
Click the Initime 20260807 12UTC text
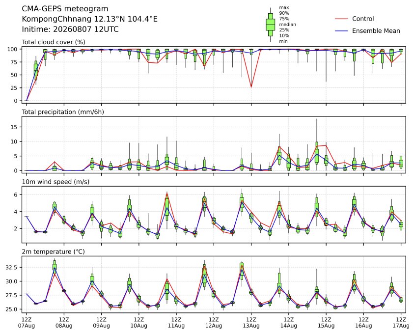pos(70,29)
